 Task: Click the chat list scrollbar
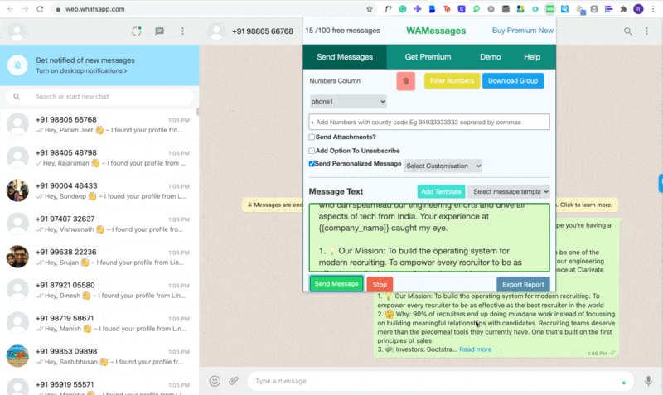[197, 113]
